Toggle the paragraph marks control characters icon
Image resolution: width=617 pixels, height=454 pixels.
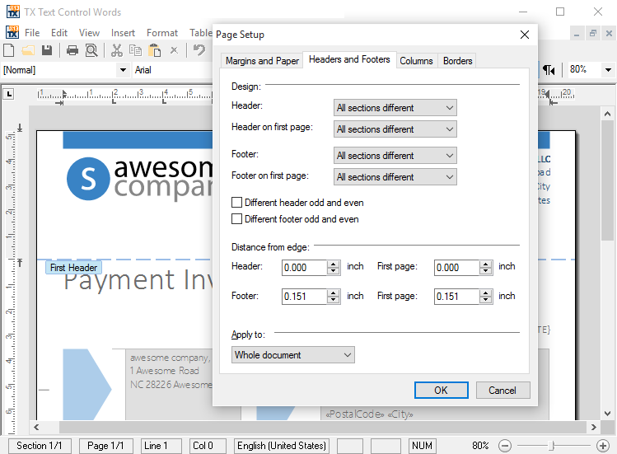[x=549, y=70]
